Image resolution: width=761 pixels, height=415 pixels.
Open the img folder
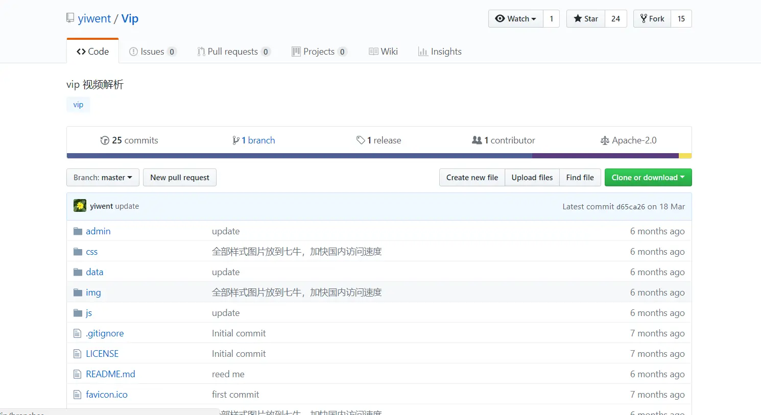point(93,292)
